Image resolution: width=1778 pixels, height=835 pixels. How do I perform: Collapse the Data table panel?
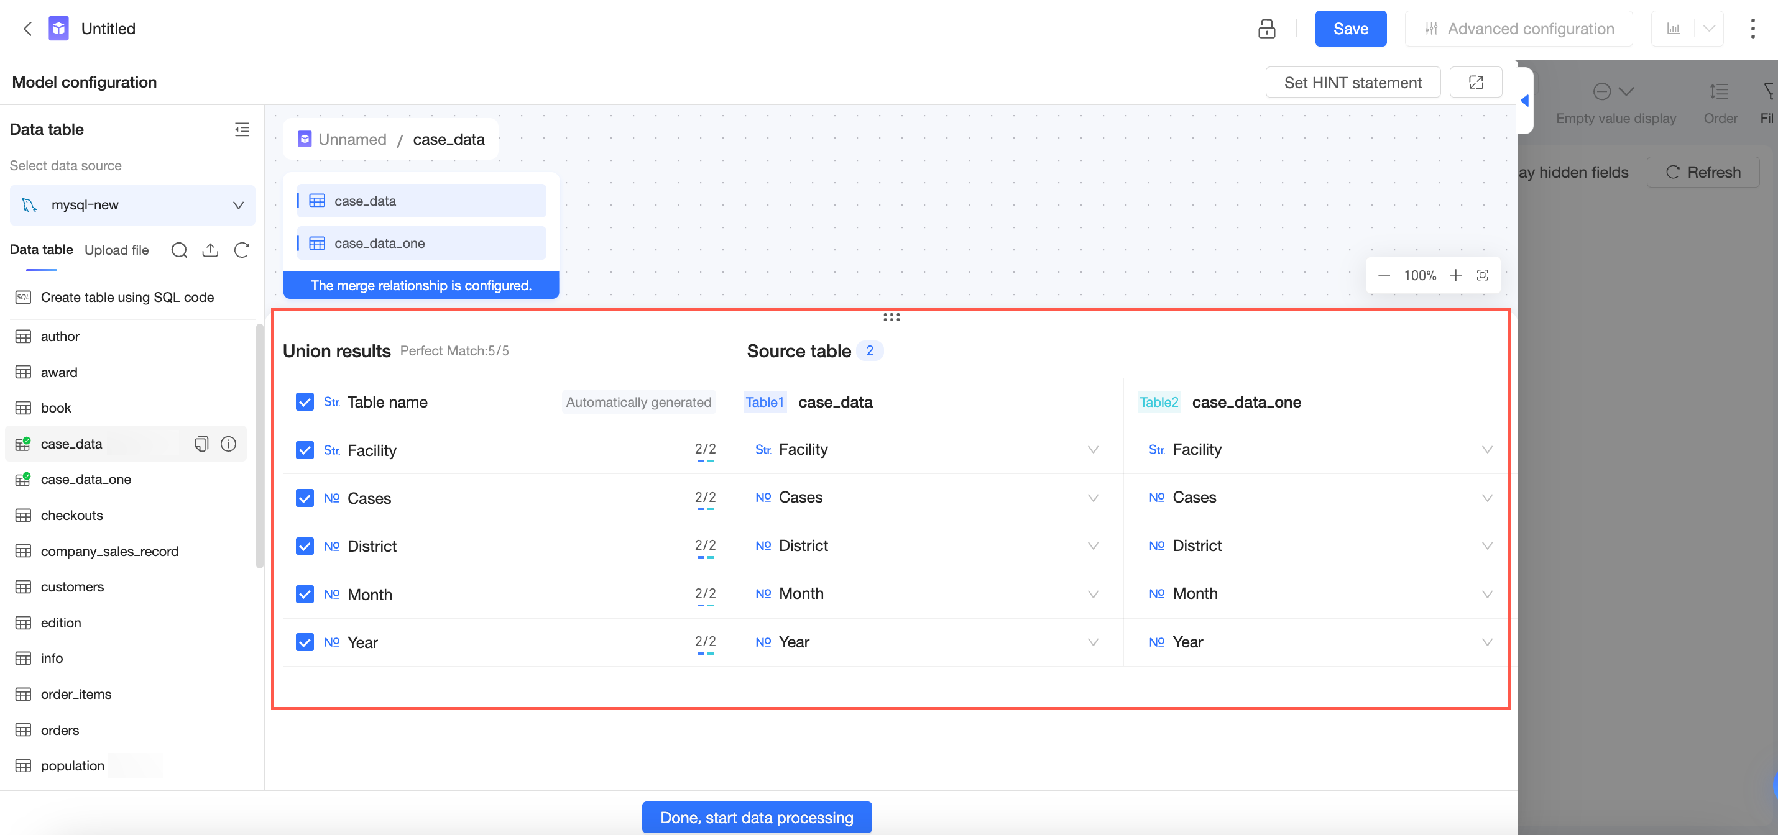[x=242, y=130]
